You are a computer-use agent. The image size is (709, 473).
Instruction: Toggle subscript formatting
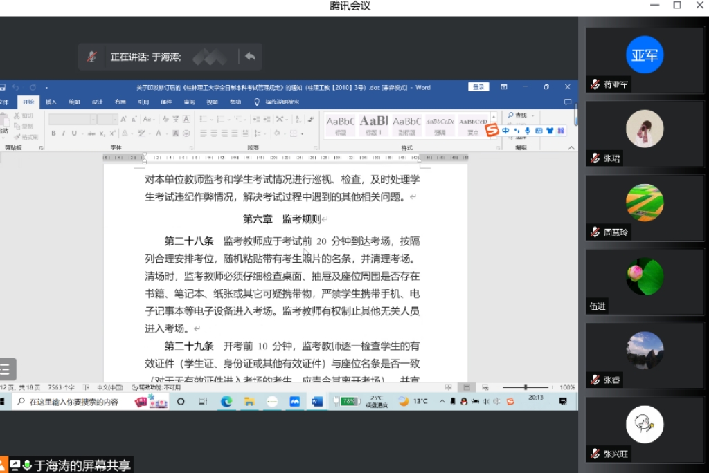[x=100, y=133]
